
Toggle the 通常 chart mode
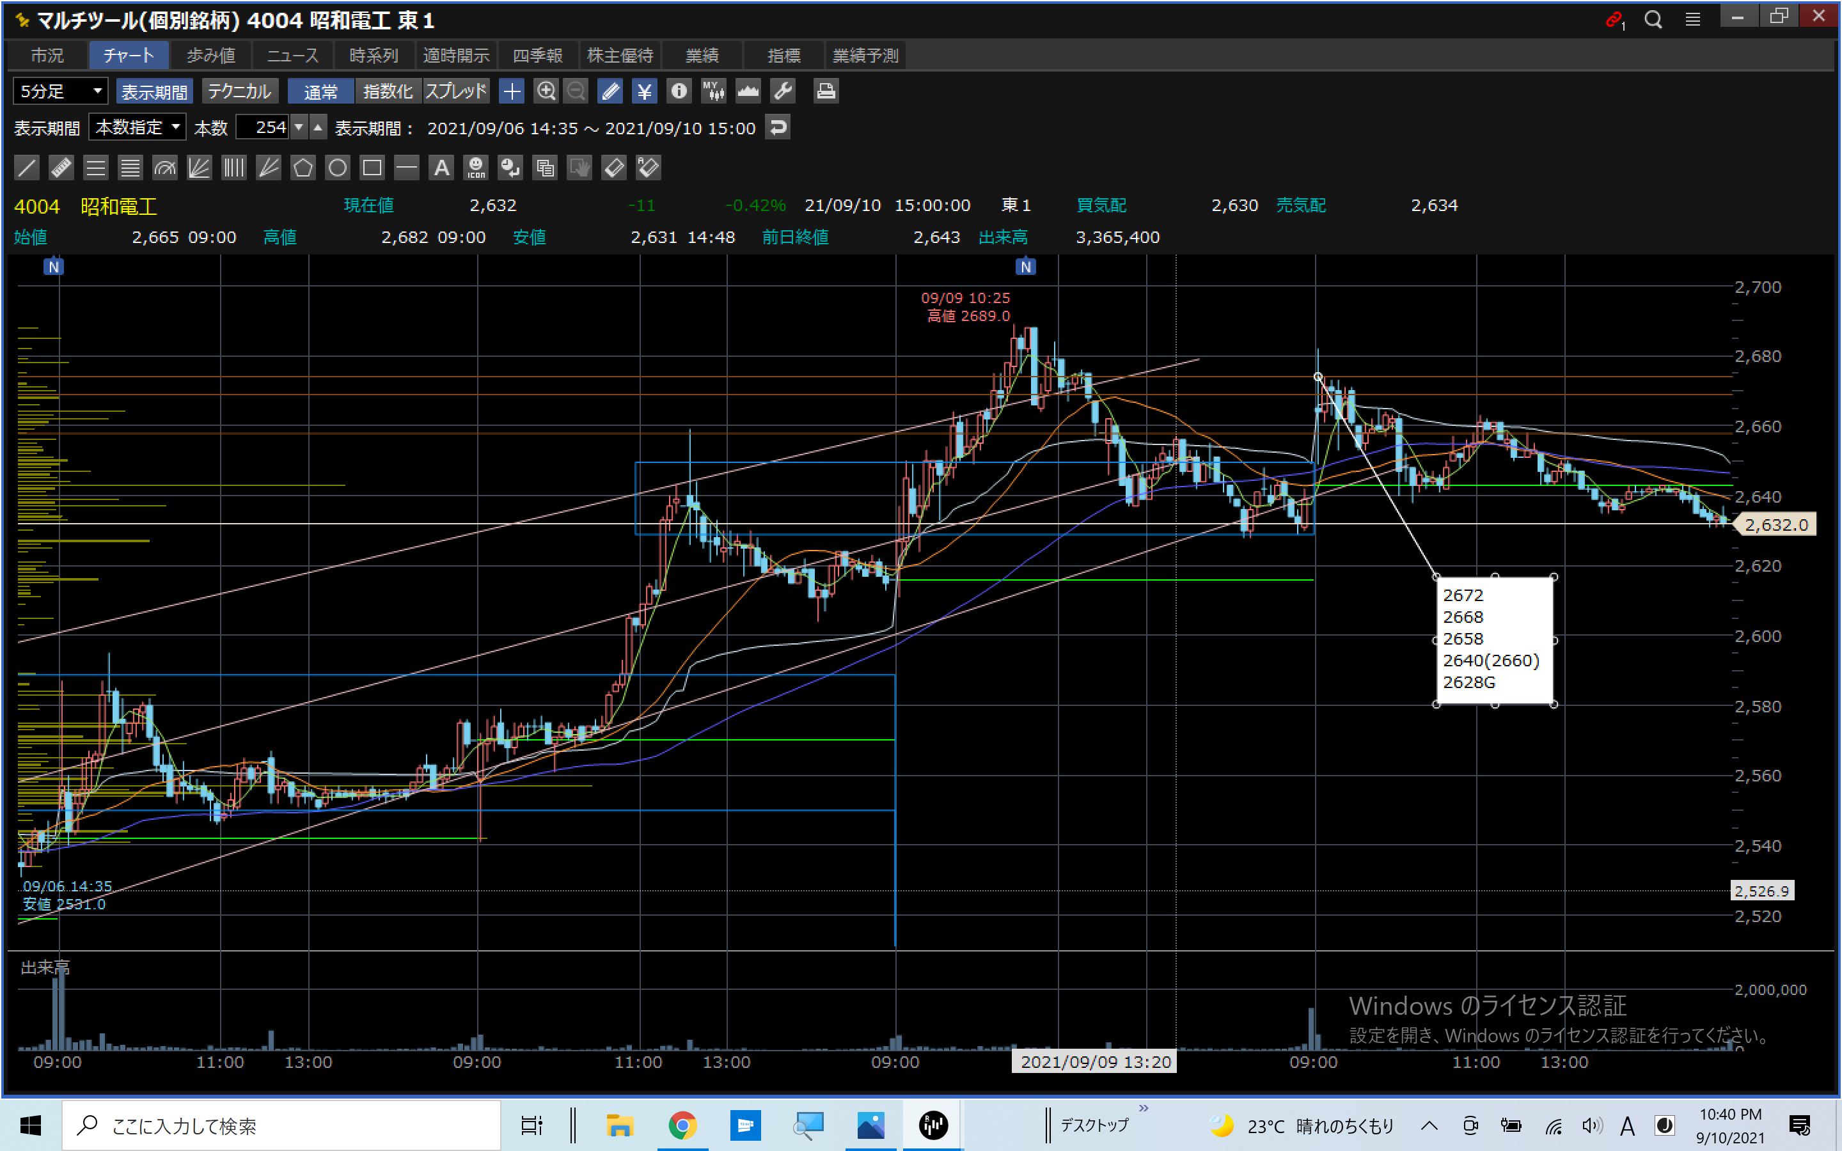pos(320,91)
